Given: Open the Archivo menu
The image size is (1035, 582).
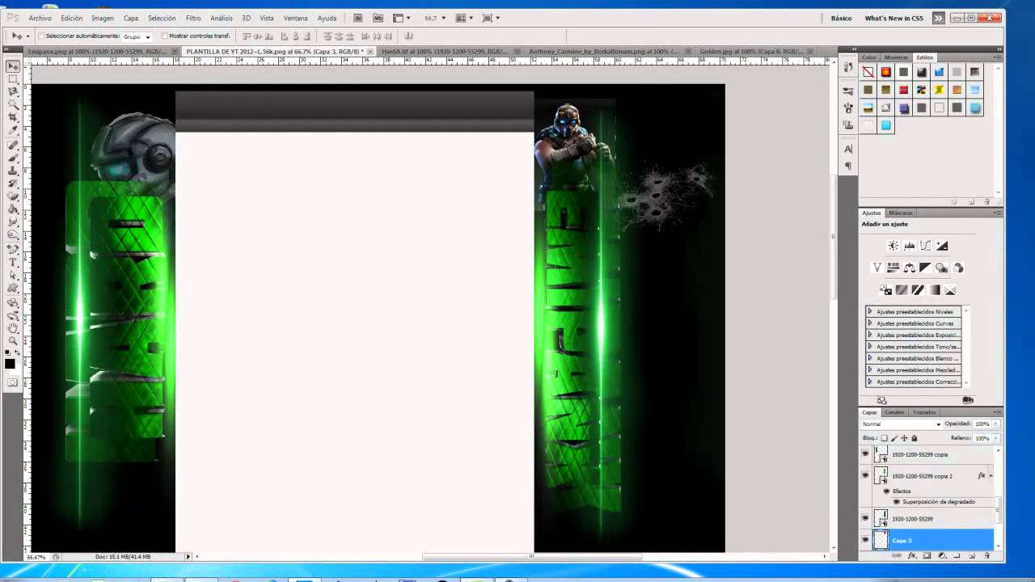Looking at the screenshot, I should coord(40,18).
